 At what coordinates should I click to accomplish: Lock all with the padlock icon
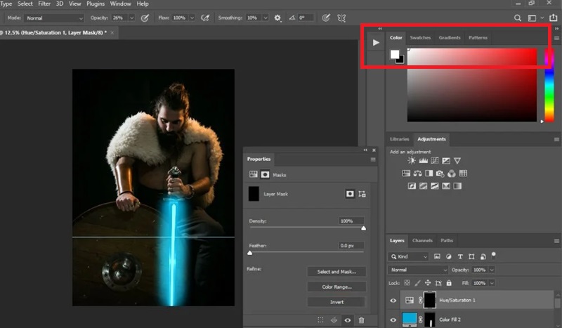tap(449, 283)
